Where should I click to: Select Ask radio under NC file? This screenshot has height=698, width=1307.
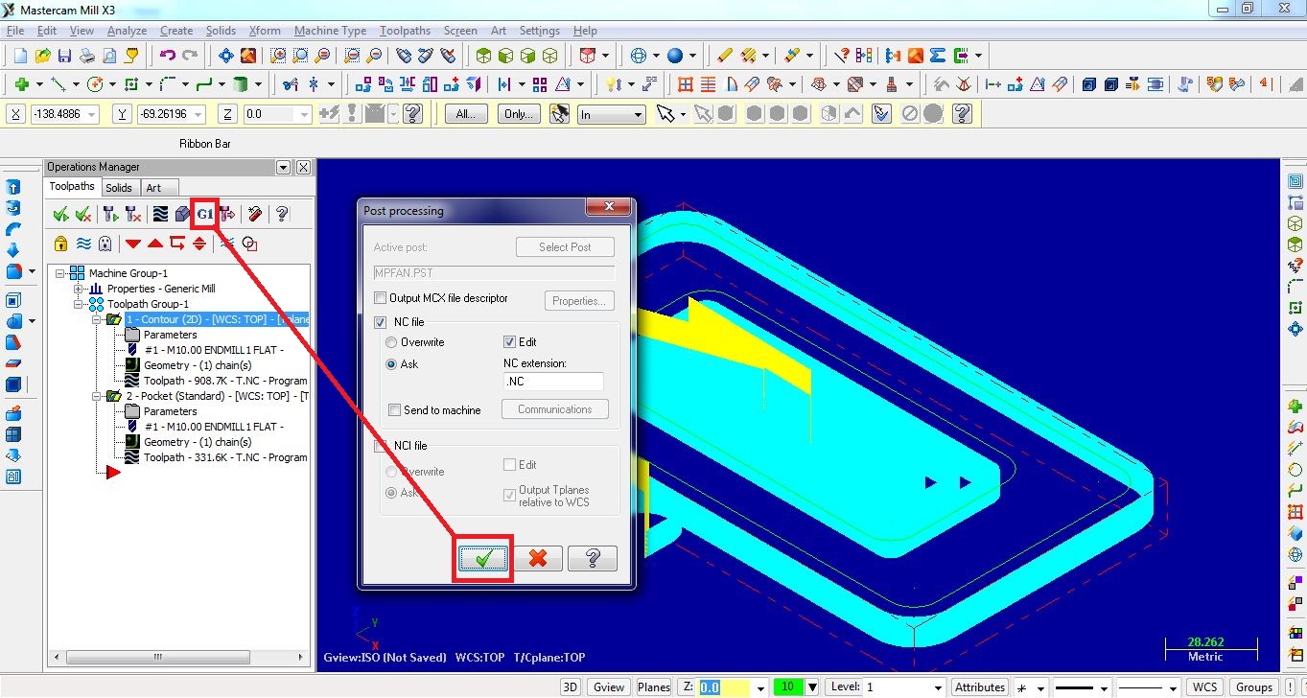(x=391, y=364)
